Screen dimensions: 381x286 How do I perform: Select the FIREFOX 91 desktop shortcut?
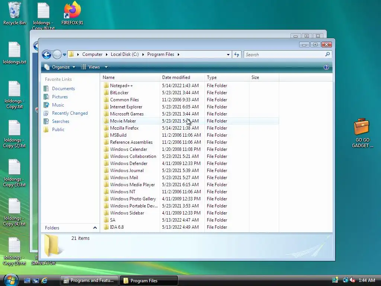72,13
